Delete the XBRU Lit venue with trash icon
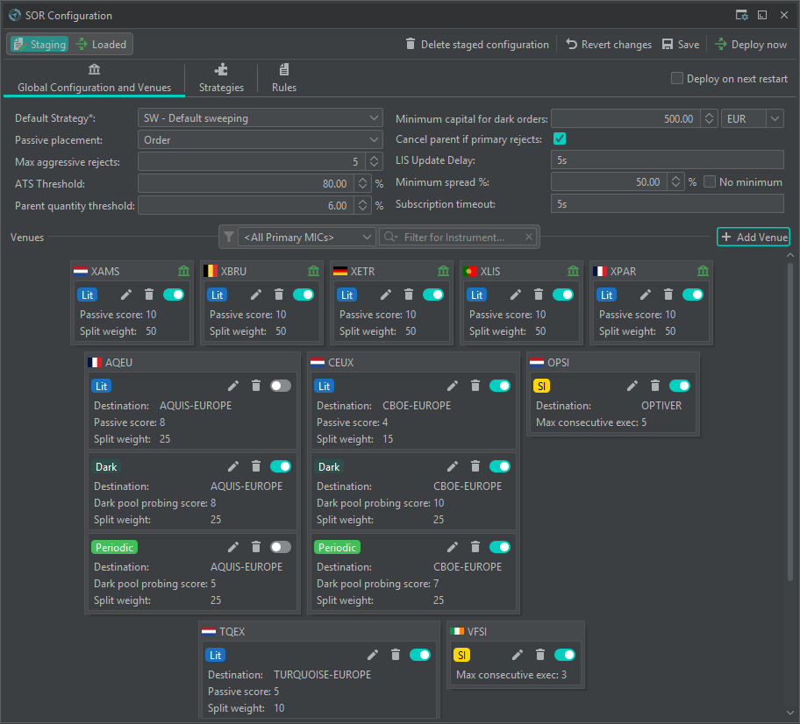The width and height of the screenshot is (800, 724). [279, 295]
